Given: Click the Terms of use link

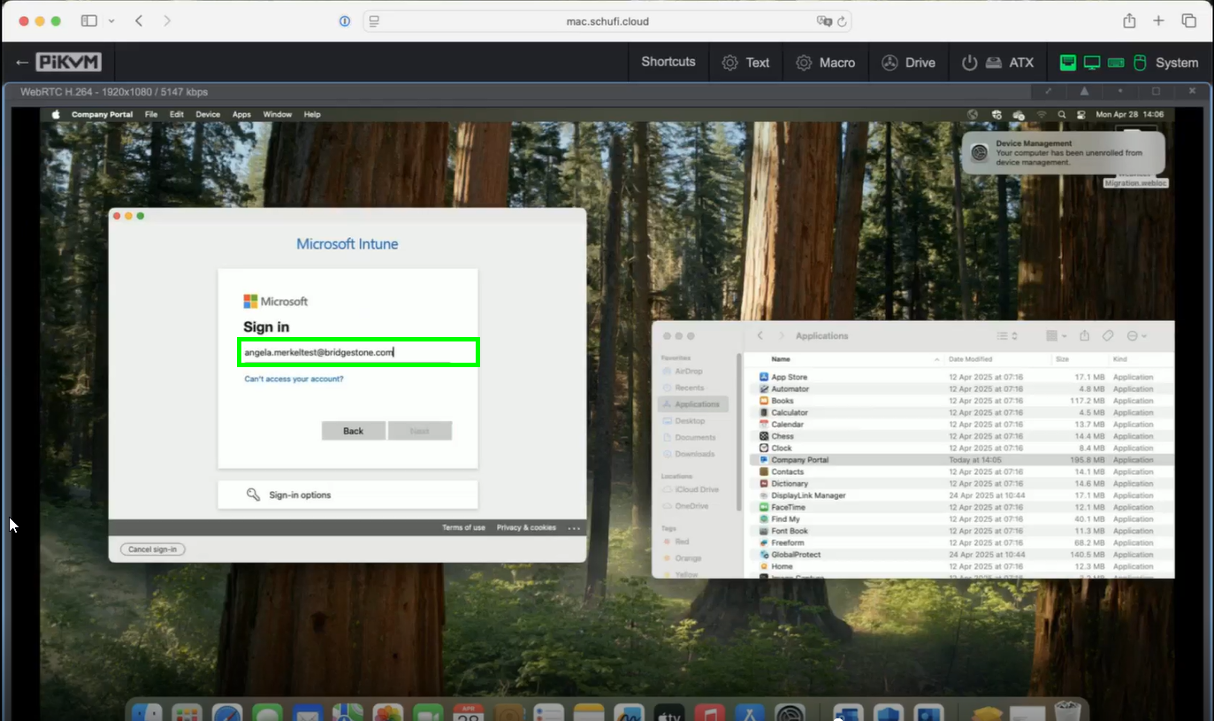Looking at the screenshot, I should coord(463,527).
